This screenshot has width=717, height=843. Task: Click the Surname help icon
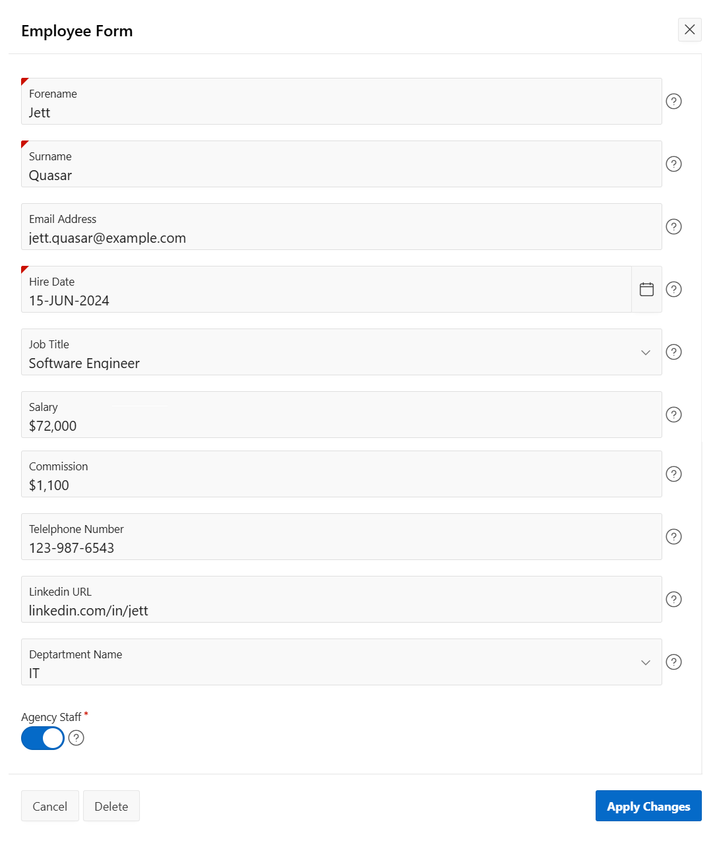click(673, 164)
